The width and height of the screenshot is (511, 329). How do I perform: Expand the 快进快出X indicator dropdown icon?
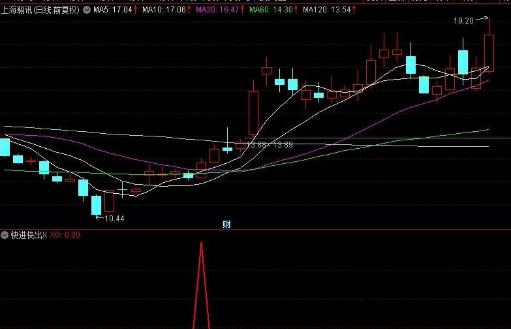pyautogui.click(x=5, y=235)
